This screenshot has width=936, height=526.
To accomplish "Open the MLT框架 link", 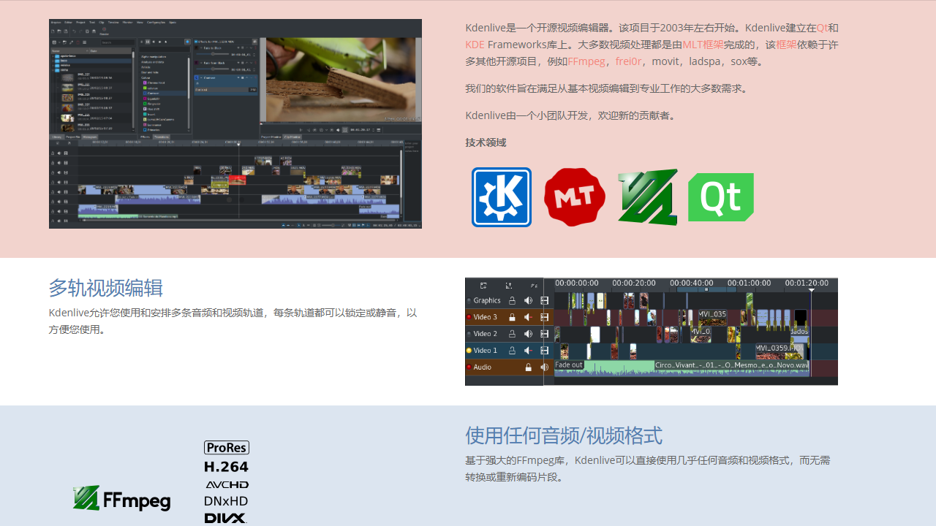I will pos(703,45).
